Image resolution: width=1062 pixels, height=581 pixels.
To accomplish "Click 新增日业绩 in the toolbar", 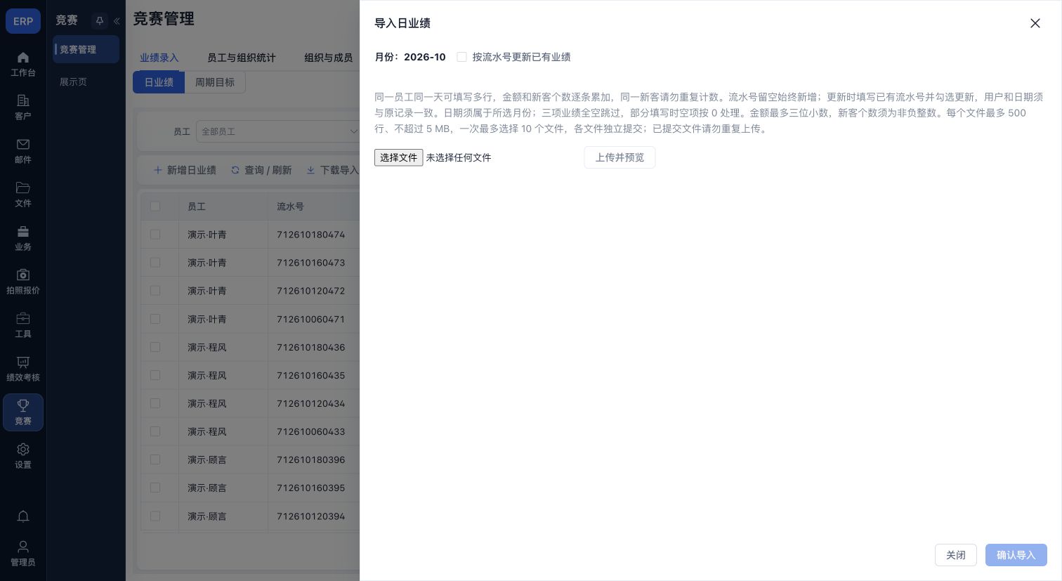I will point(185,170).
